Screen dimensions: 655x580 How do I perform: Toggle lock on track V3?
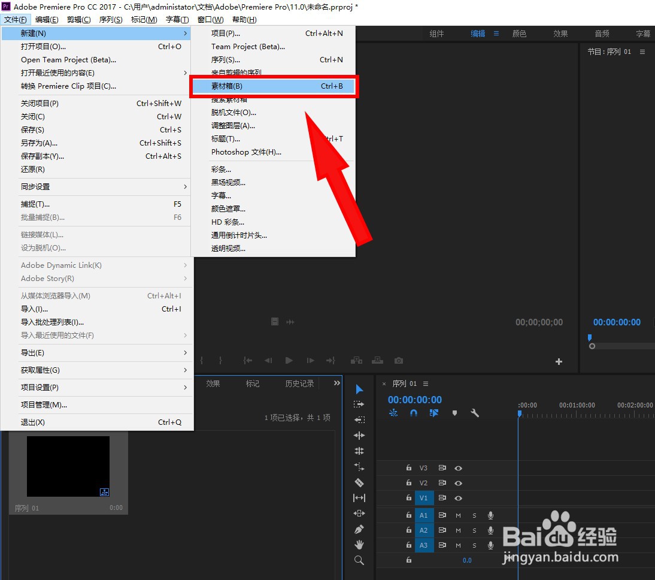point(408,468)
